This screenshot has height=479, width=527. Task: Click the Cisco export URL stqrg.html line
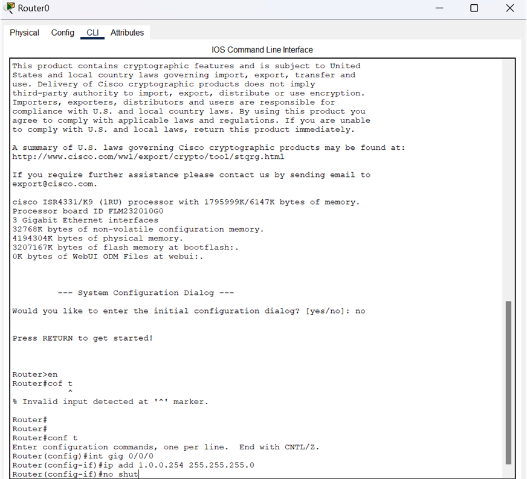click(x=148, y=156)
